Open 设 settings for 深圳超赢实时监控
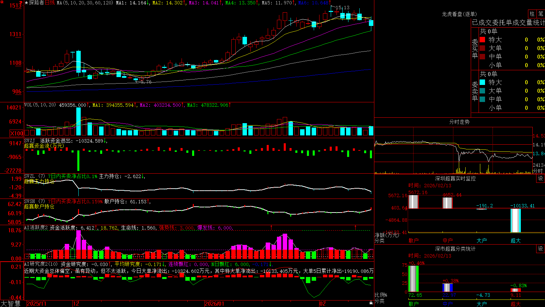Image resolution: width=545 pixels, height=307 pixels. (x=540, y=178)
